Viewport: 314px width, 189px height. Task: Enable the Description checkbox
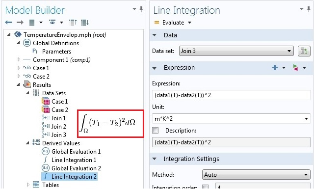(x=156, y=131)
